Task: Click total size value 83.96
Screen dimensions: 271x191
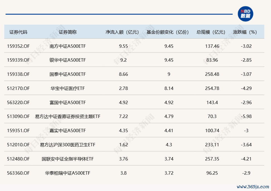Action: 212,60
